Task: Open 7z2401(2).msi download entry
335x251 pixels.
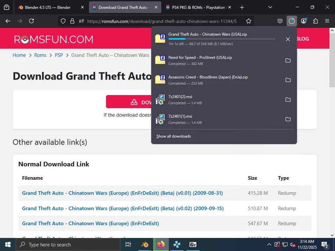Action: (218, 100)
